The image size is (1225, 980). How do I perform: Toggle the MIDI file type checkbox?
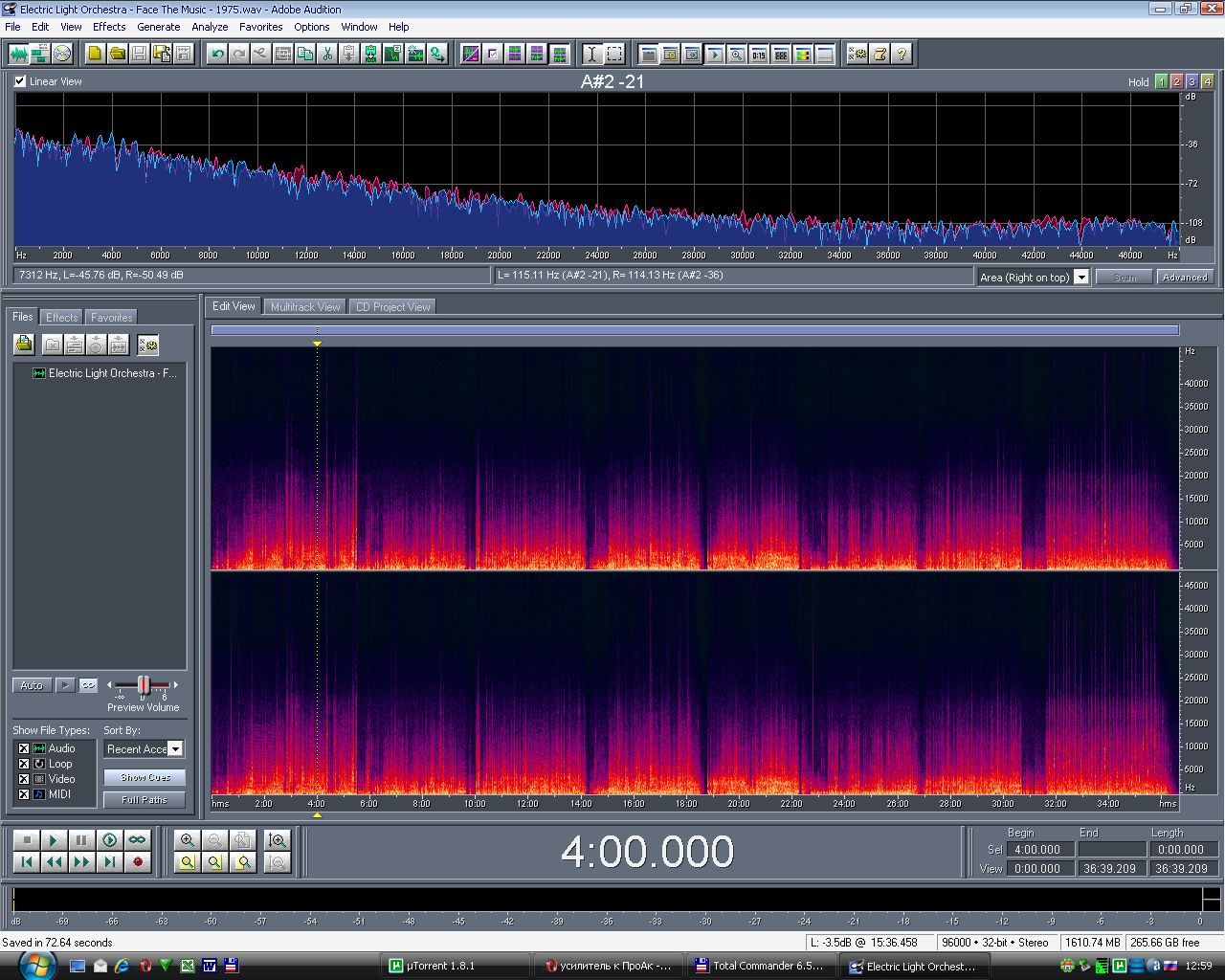(x=24, y=794)
